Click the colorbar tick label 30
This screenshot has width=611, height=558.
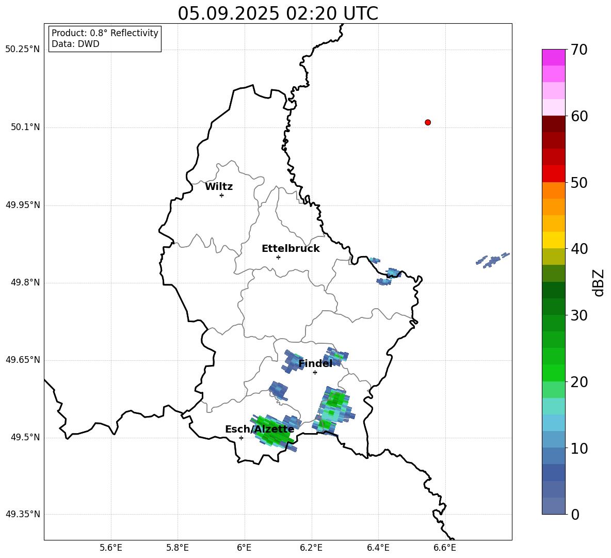click(x=579, y=315)
